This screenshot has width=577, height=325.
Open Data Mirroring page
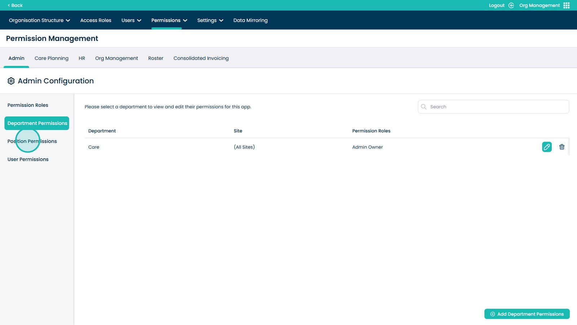250,20
